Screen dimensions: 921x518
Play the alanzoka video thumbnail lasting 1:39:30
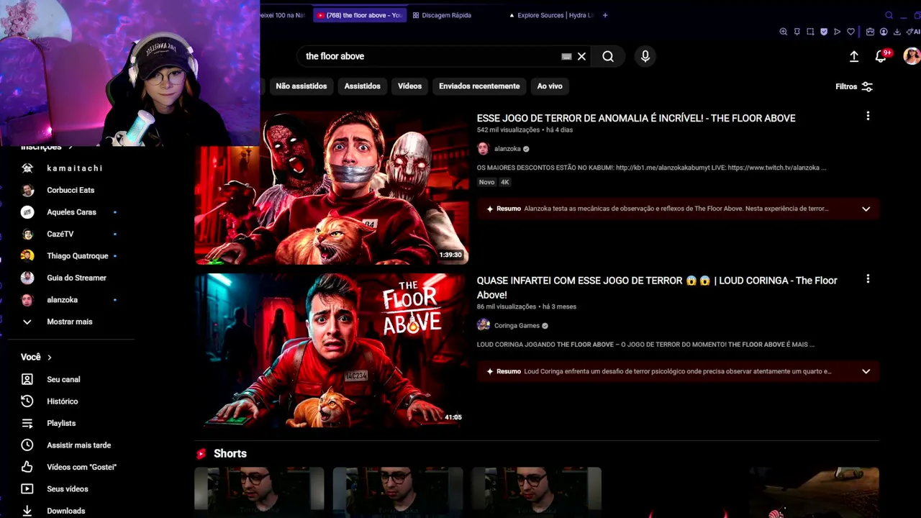[332, 188]
